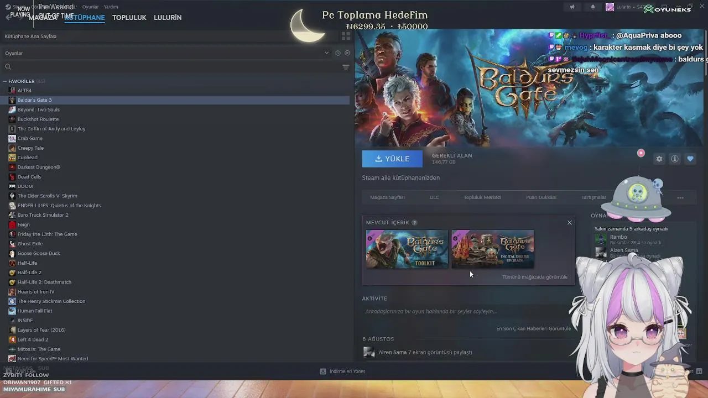Click the blue YÜKLE install button
Image resolution: width=708 pixels, height=398 pixels.
(392, 159)
